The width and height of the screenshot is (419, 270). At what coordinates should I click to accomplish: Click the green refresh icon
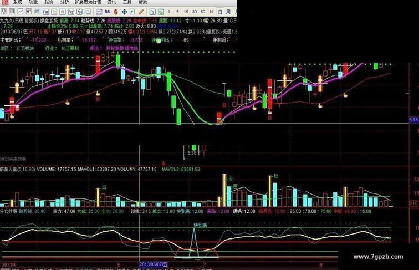tap(161, 12)
